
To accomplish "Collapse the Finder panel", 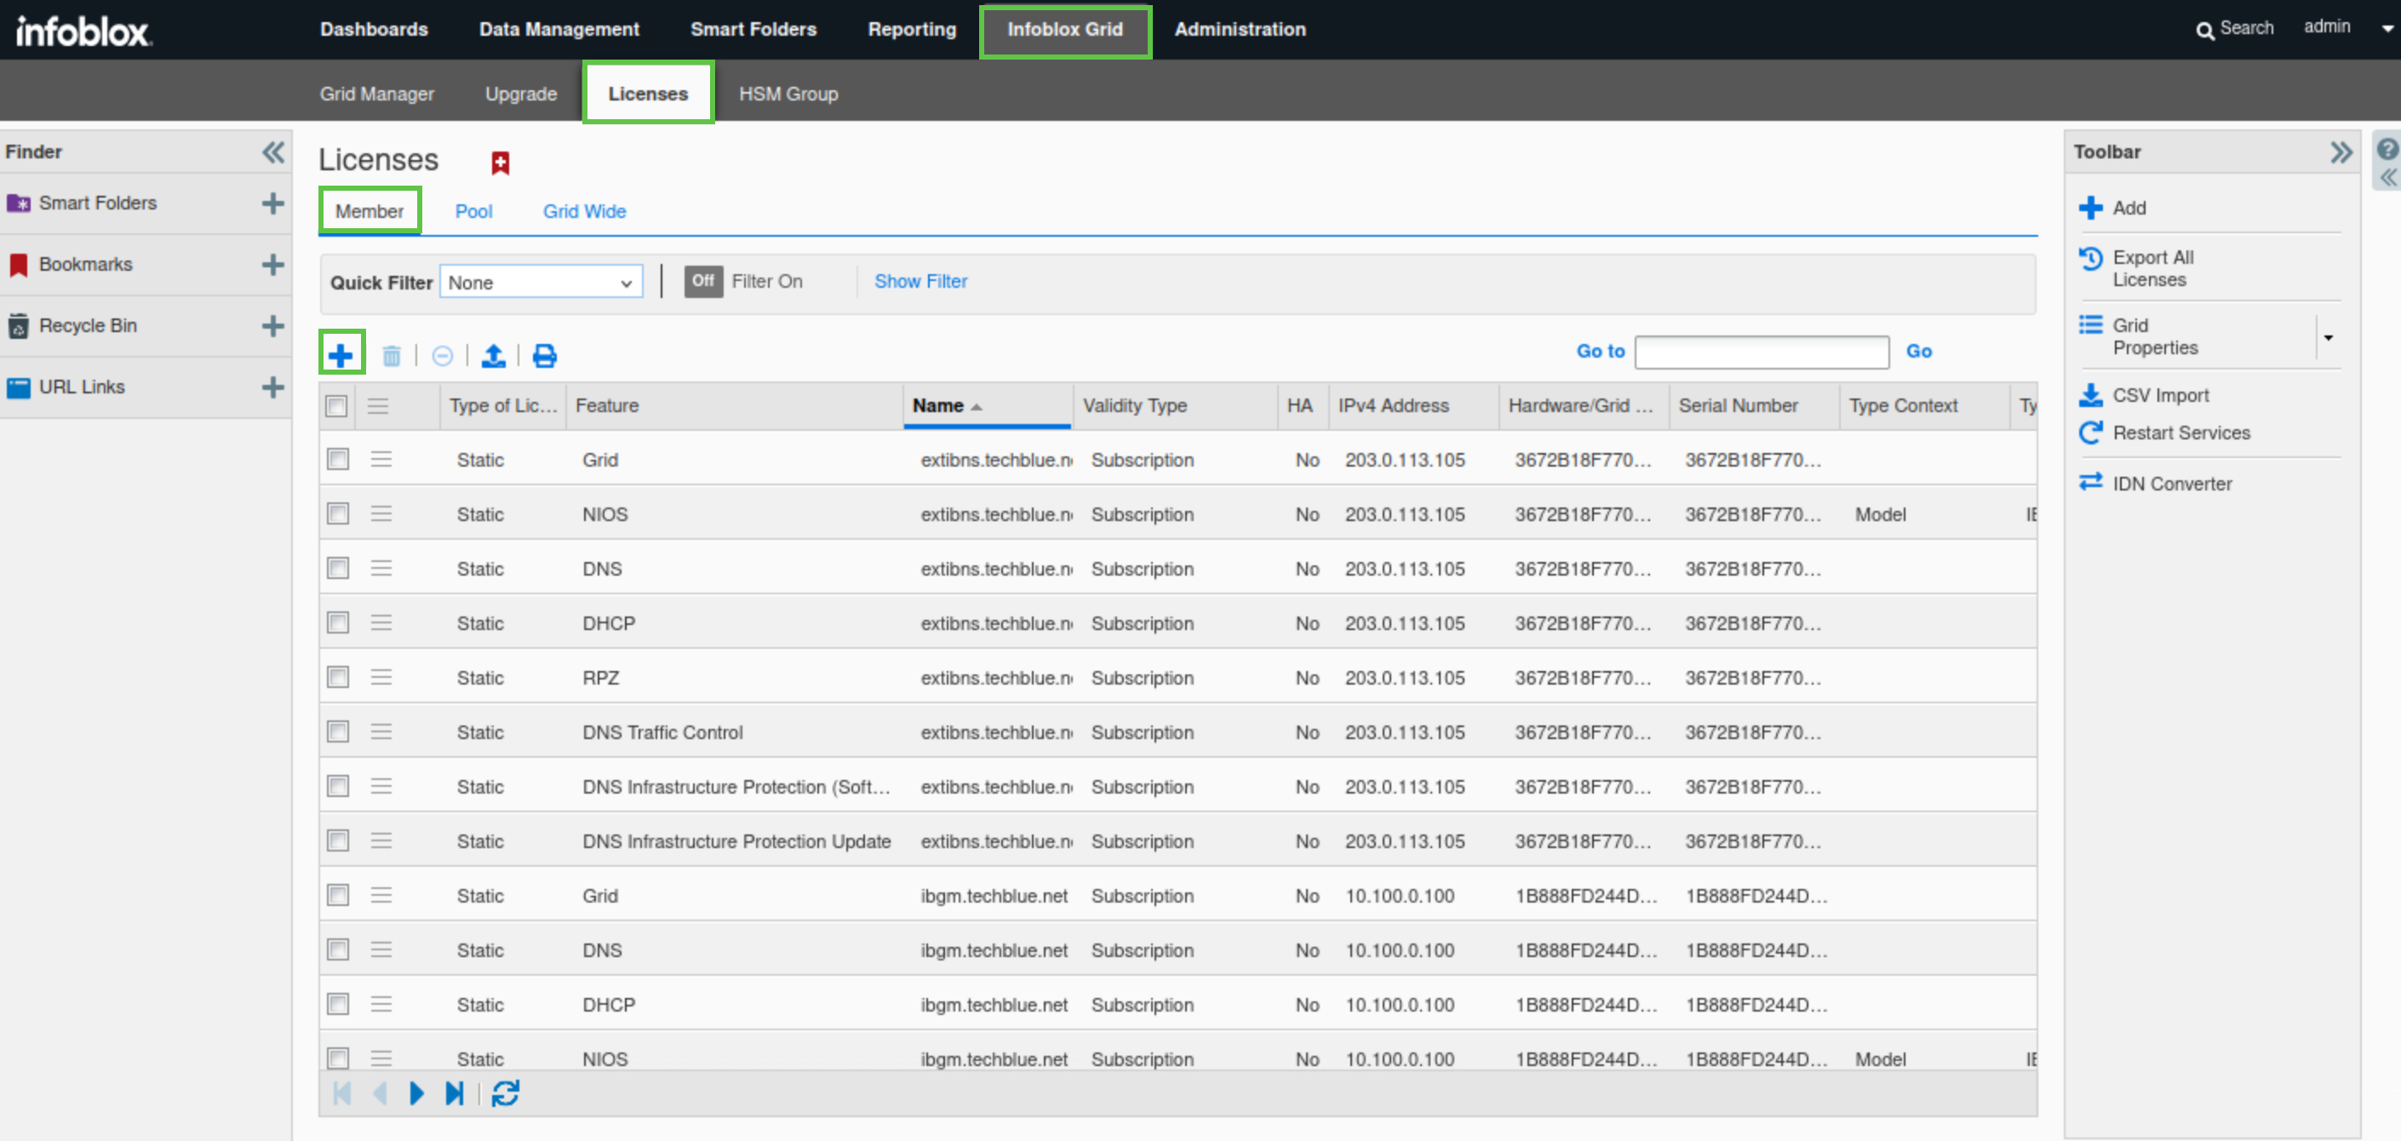I will click(272, 152).
